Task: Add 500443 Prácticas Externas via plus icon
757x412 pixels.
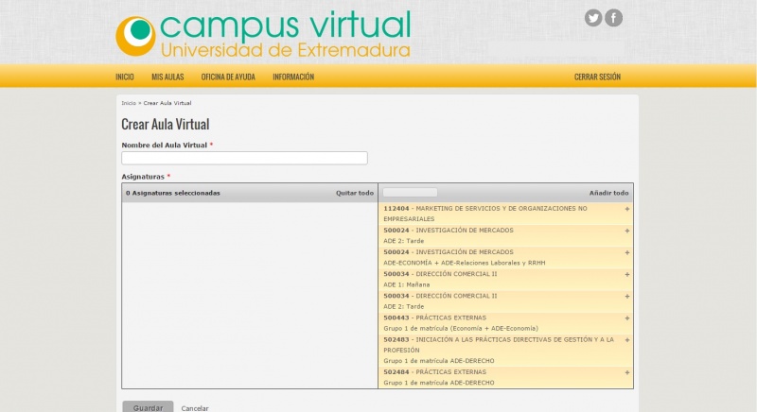Action: (x=626, y=318)
